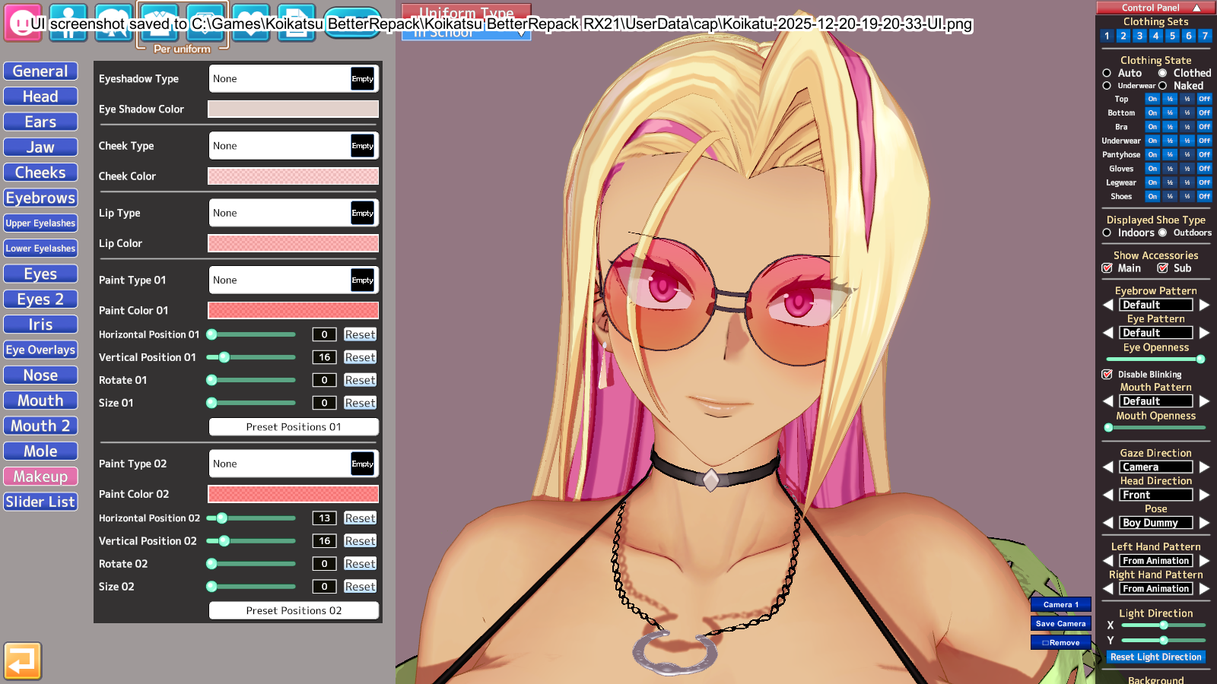The image size is (1217, 684).
Task: Open the Cheek Color swatch
Action: click(x=293, y=176)
